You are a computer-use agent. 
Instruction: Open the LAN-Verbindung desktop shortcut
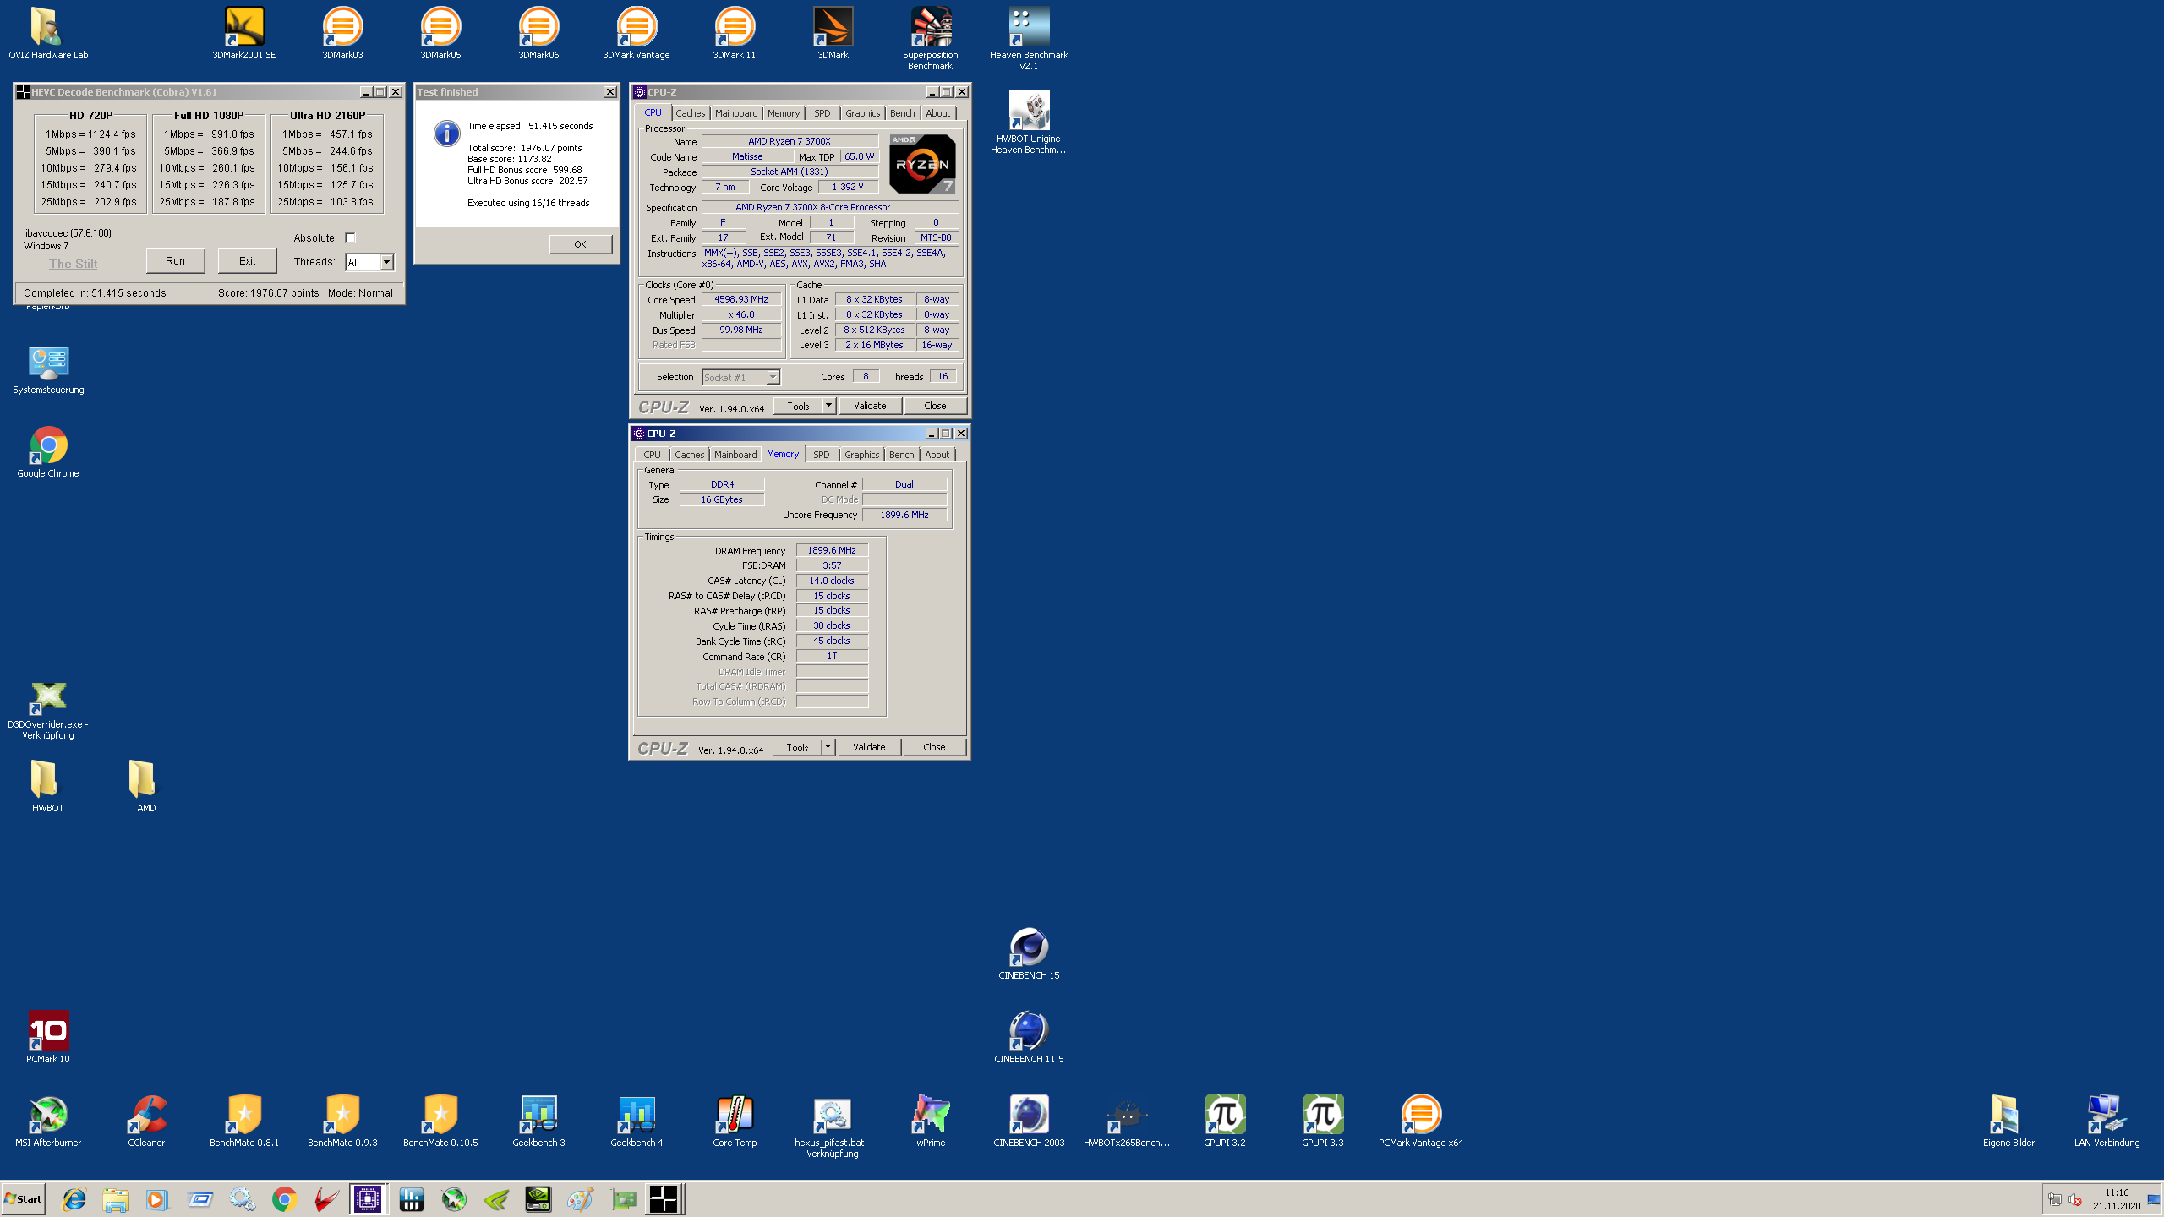click(2107, 1121)
